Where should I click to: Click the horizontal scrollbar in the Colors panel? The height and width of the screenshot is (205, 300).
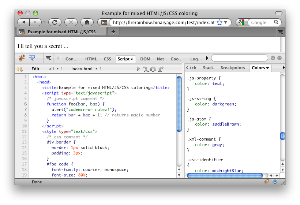(x=225, y=176)
